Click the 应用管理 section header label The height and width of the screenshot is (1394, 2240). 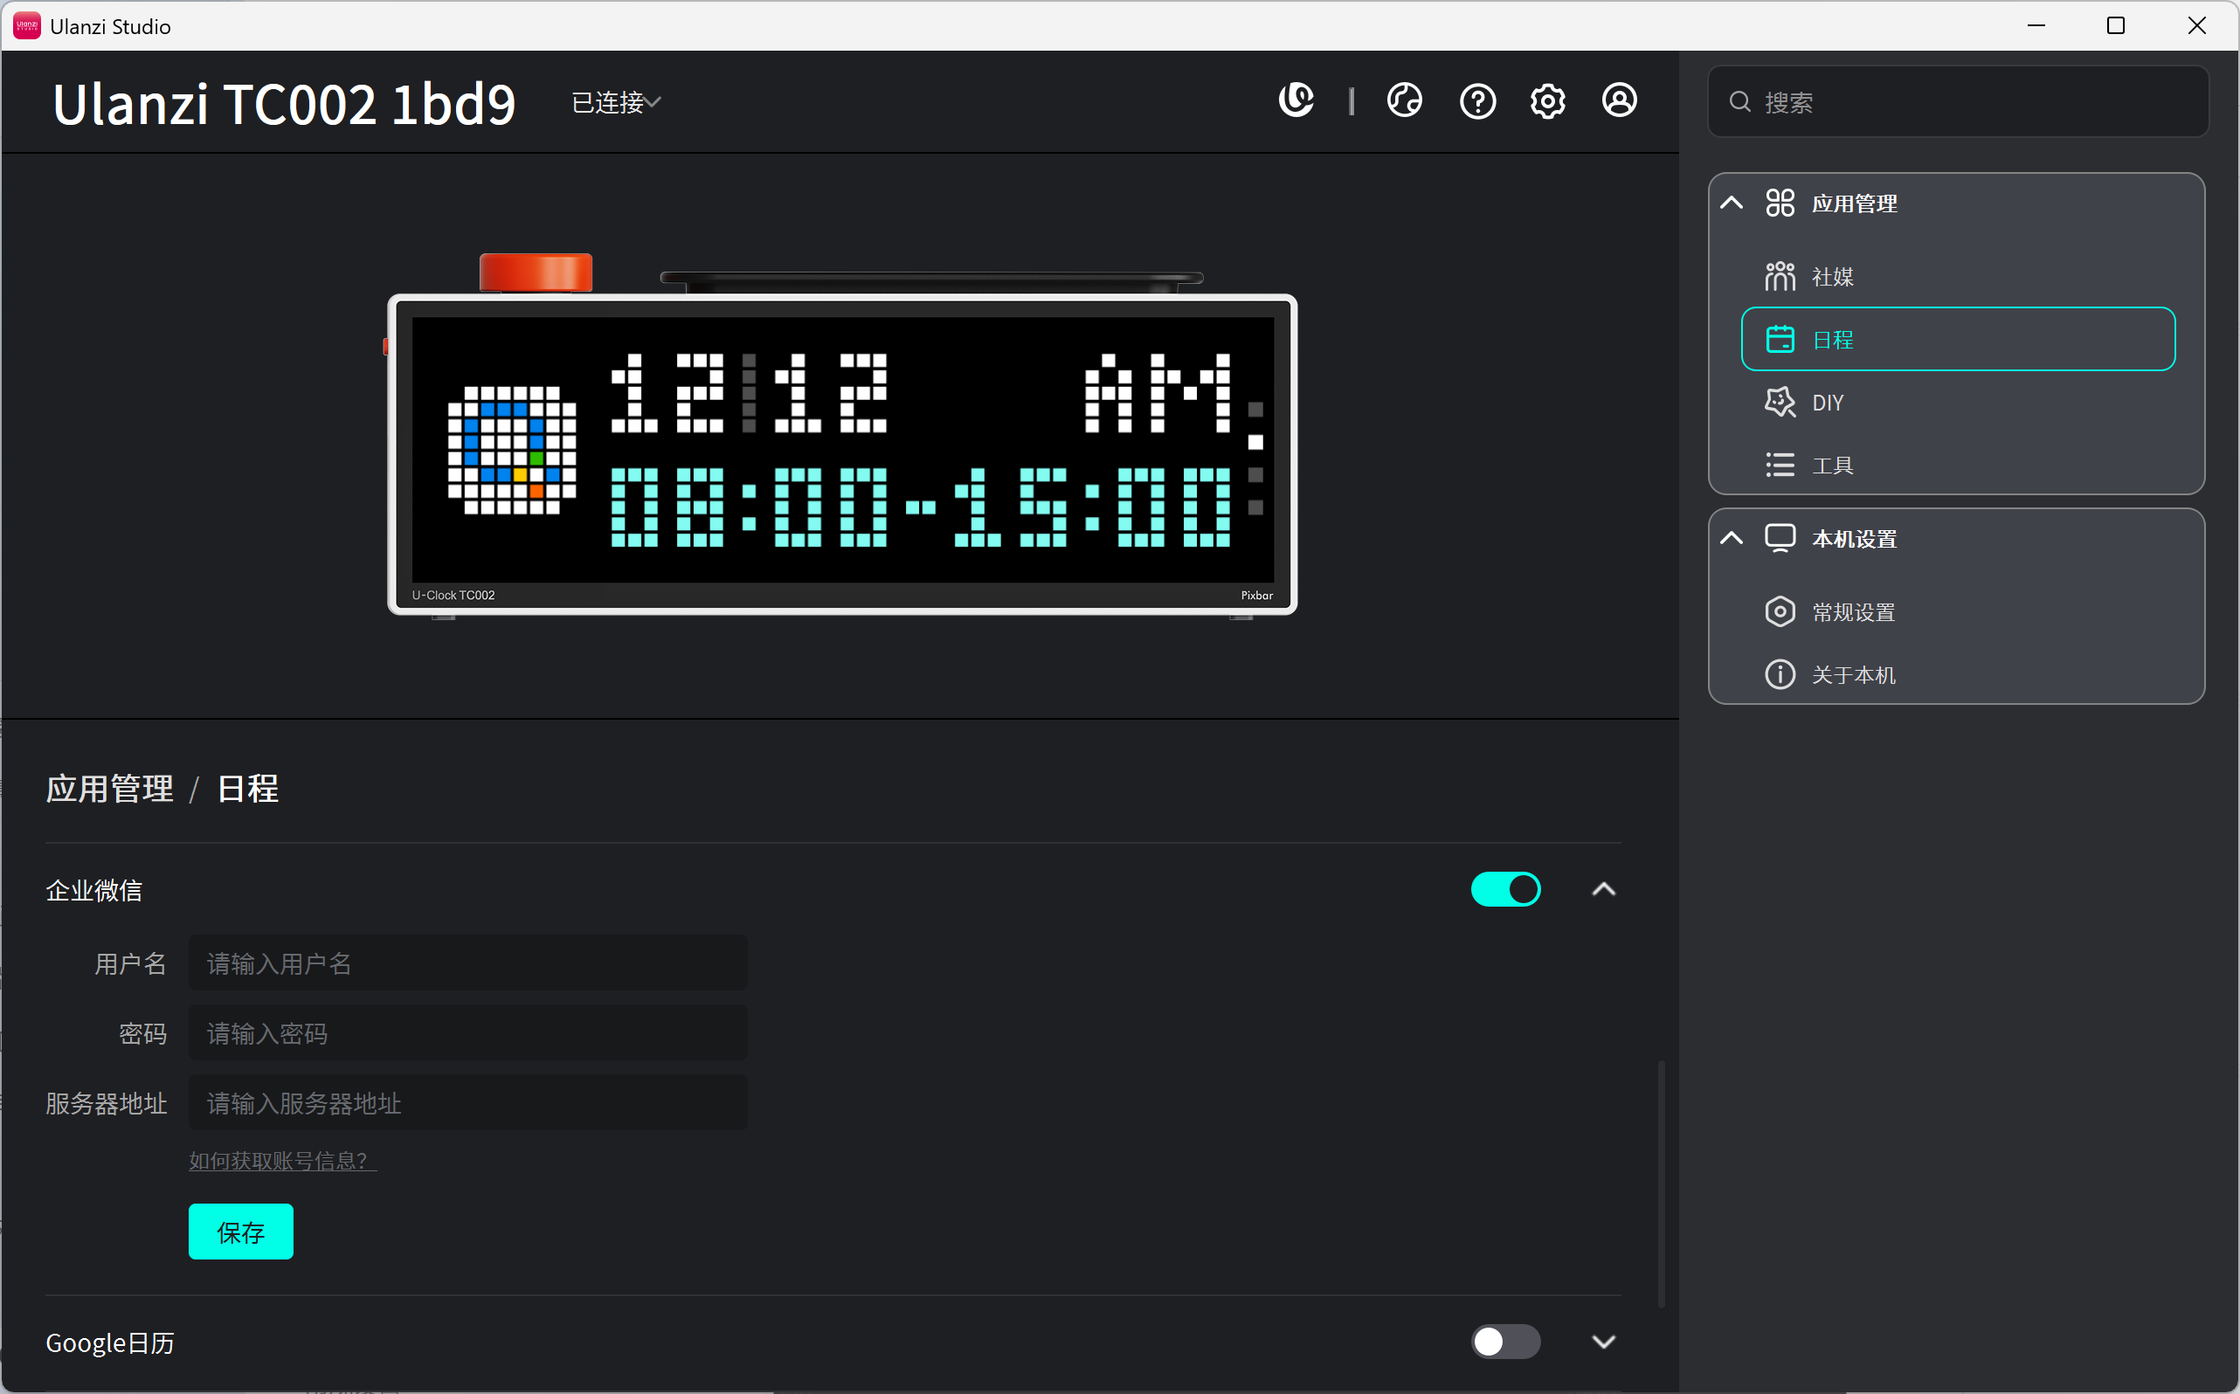pyautogui.click(x=1854, y=203)
